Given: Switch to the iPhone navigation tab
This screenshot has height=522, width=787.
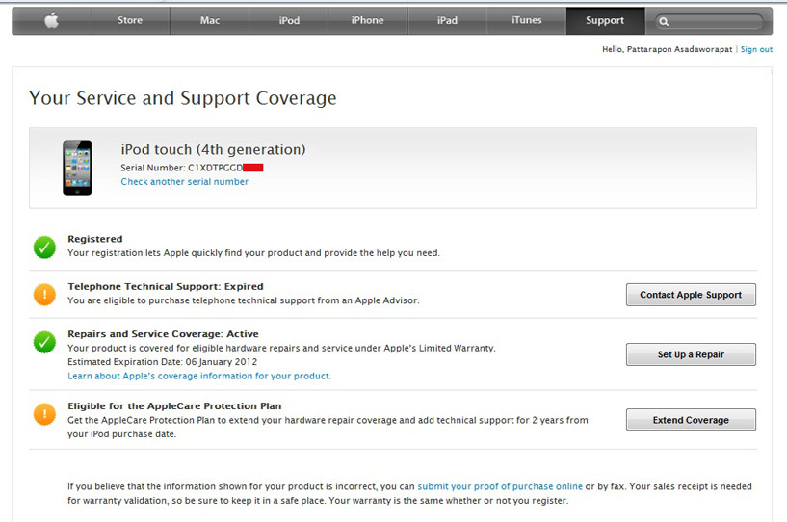Looking at the screenshot, I should [367, 21].
